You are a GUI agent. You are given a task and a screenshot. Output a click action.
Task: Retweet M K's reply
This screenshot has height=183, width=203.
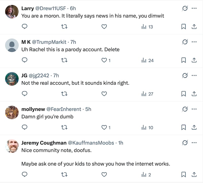click(x=64, y=60)
